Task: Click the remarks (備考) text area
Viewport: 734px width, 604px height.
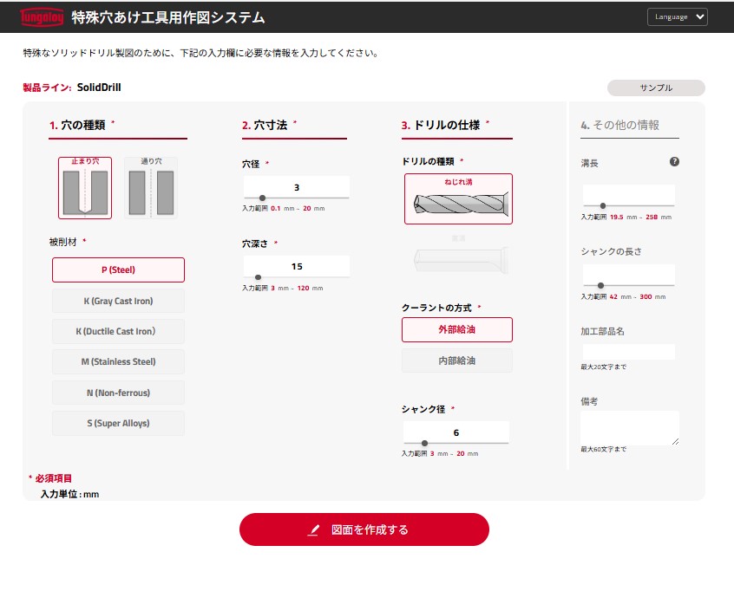Action: pos(629,427)
